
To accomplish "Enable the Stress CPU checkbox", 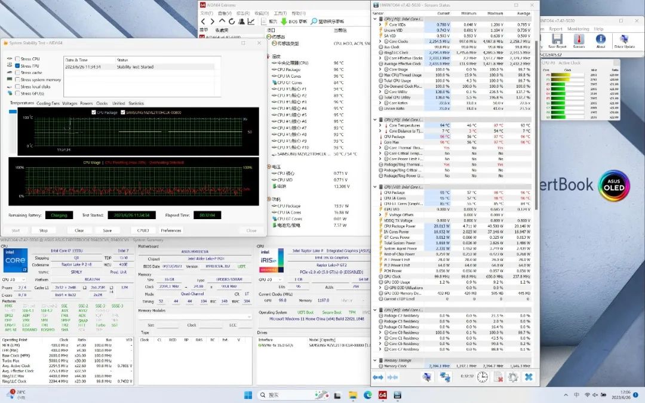I will click(x=17, y=59).
